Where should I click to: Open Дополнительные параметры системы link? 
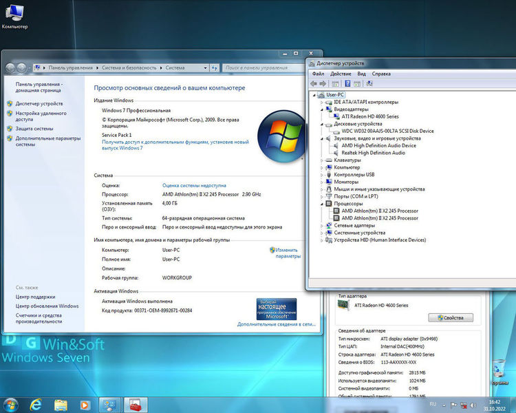[x=48, y=141]
